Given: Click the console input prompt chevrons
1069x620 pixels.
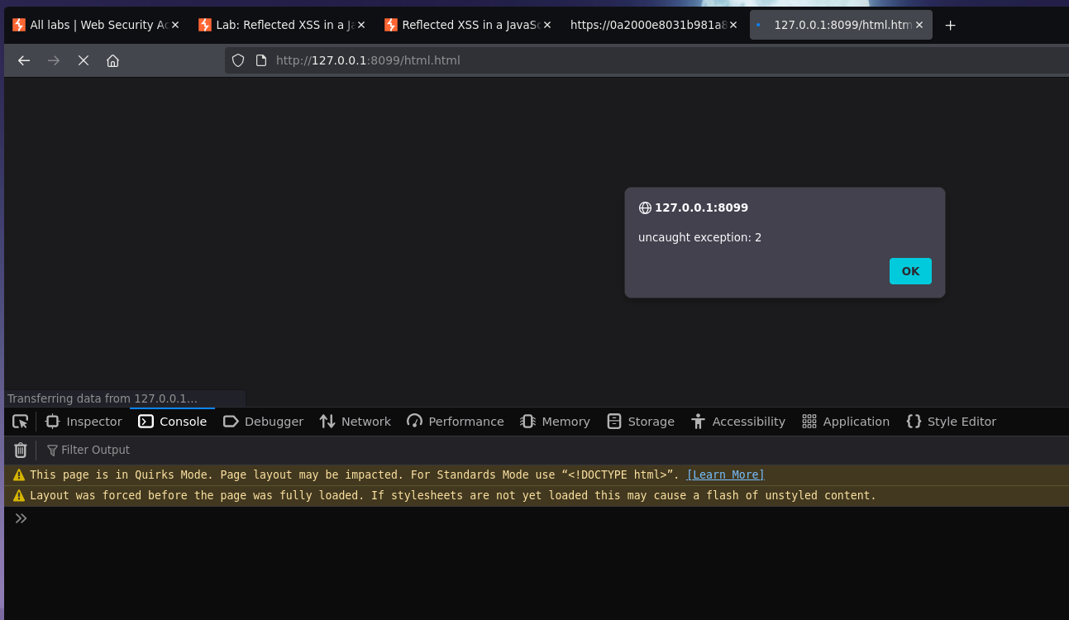Looking at the screenshot, I should point(21,518).
